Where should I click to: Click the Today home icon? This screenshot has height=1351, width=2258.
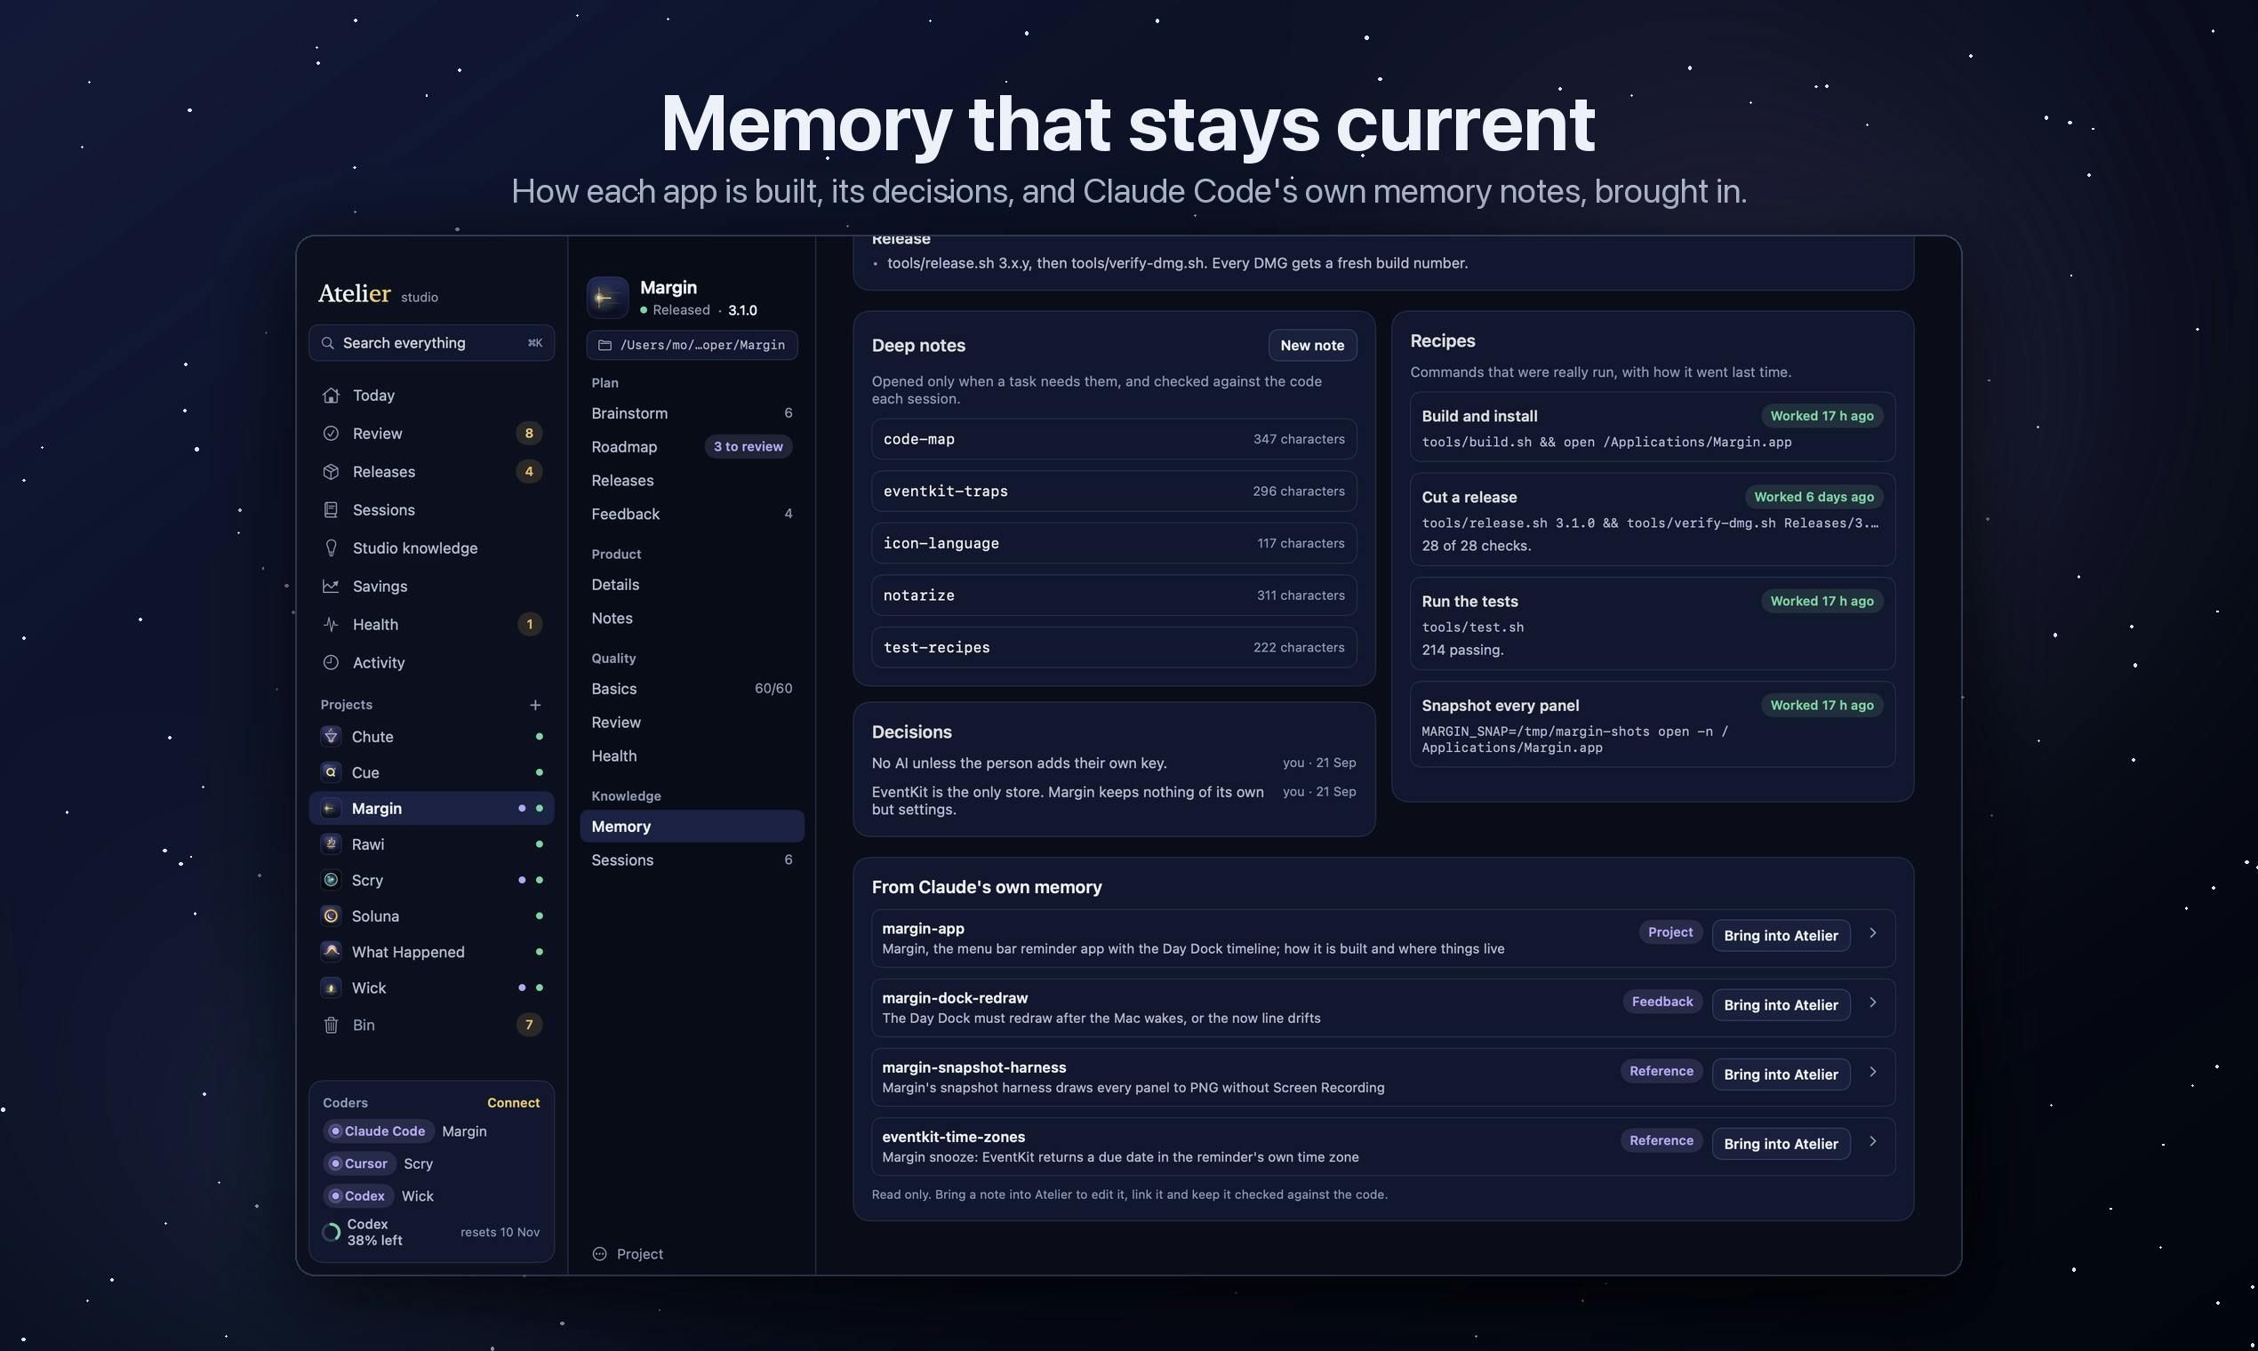[331, 396]
